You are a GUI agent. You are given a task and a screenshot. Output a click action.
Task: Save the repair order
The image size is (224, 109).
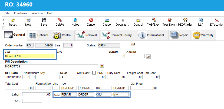coord(44,20)
